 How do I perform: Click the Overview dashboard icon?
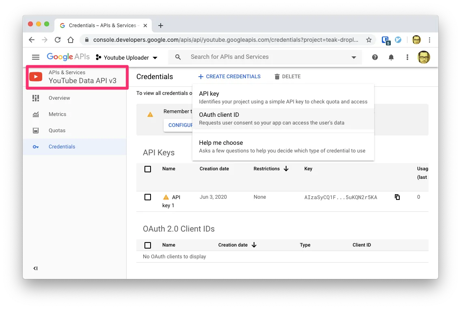point(36,98)
